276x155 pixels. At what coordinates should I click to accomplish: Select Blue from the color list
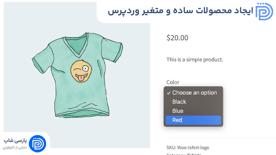(193, 111)
